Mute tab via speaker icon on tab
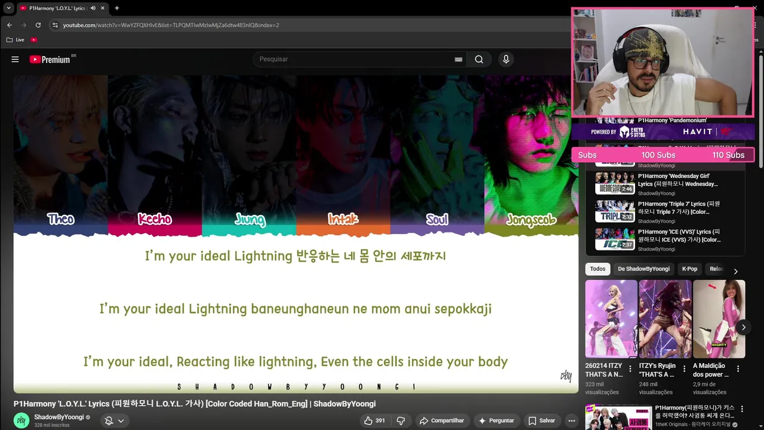Viewport: 764px width, 430px height. [x=93, y=8]
